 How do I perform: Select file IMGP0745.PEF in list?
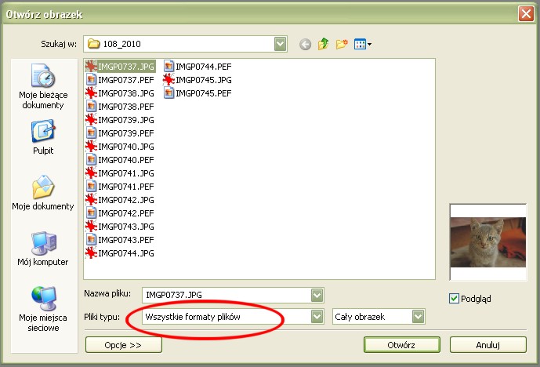coord(203,93)
